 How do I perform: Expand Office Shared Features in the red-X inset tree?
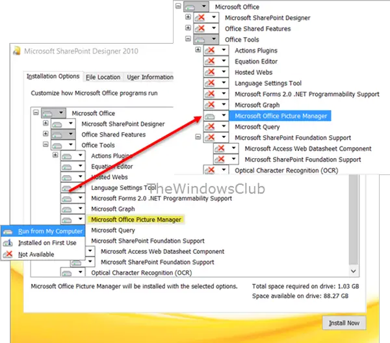point(188,27)
